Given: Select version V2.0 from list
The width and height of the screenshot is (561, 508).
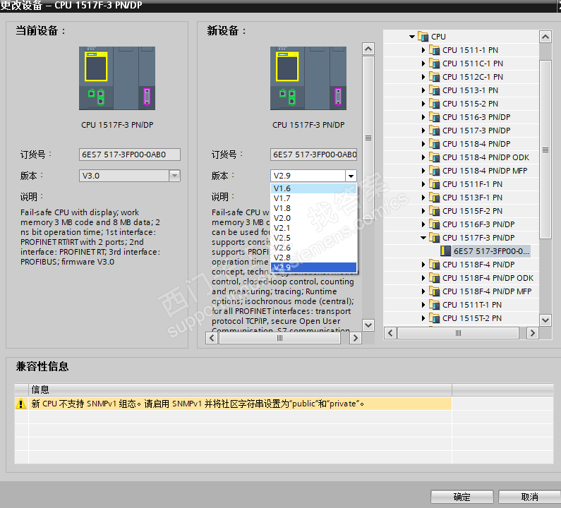Looking at the screenshot, I should [313, 218].
